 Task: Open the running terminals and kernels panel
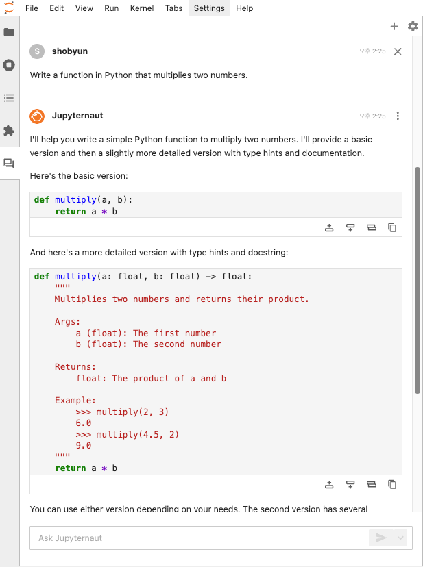point(10,64)
